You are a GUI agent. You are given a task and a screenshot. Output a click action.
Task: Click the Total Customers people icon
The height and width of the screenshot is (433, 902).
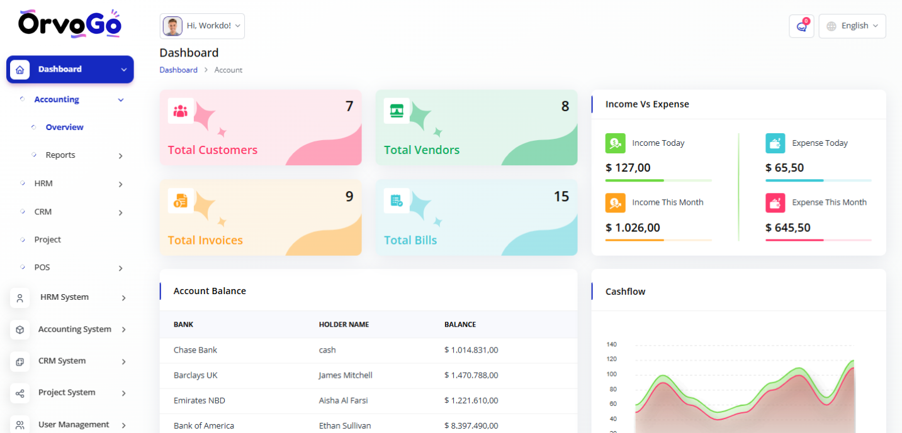181,111
